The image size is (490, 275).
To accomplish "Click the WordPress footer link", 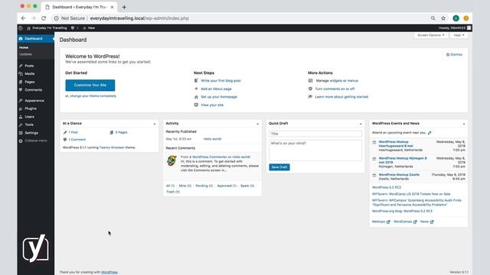I will coord(109,272).
